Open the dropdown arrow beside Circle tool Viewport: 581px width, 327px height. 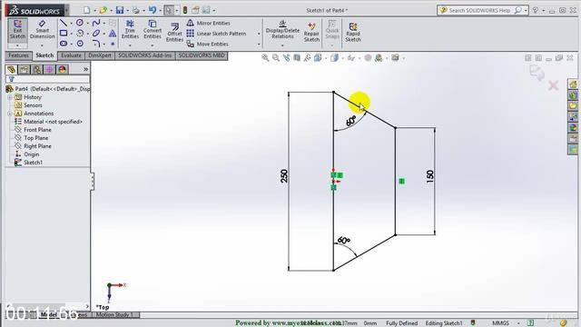tap(87, 23)
